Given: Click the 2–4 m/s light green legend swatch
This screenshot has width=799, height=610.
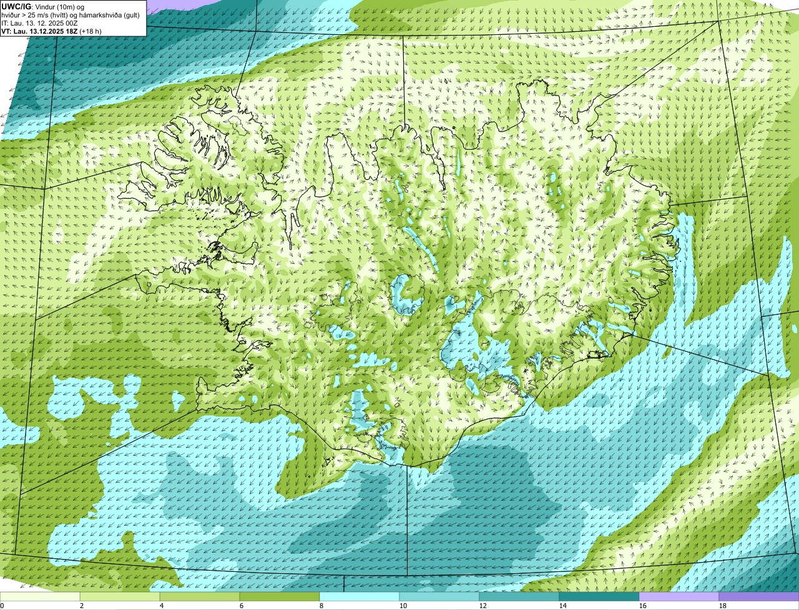Looking at the screenshot, I should coord(120,596).
